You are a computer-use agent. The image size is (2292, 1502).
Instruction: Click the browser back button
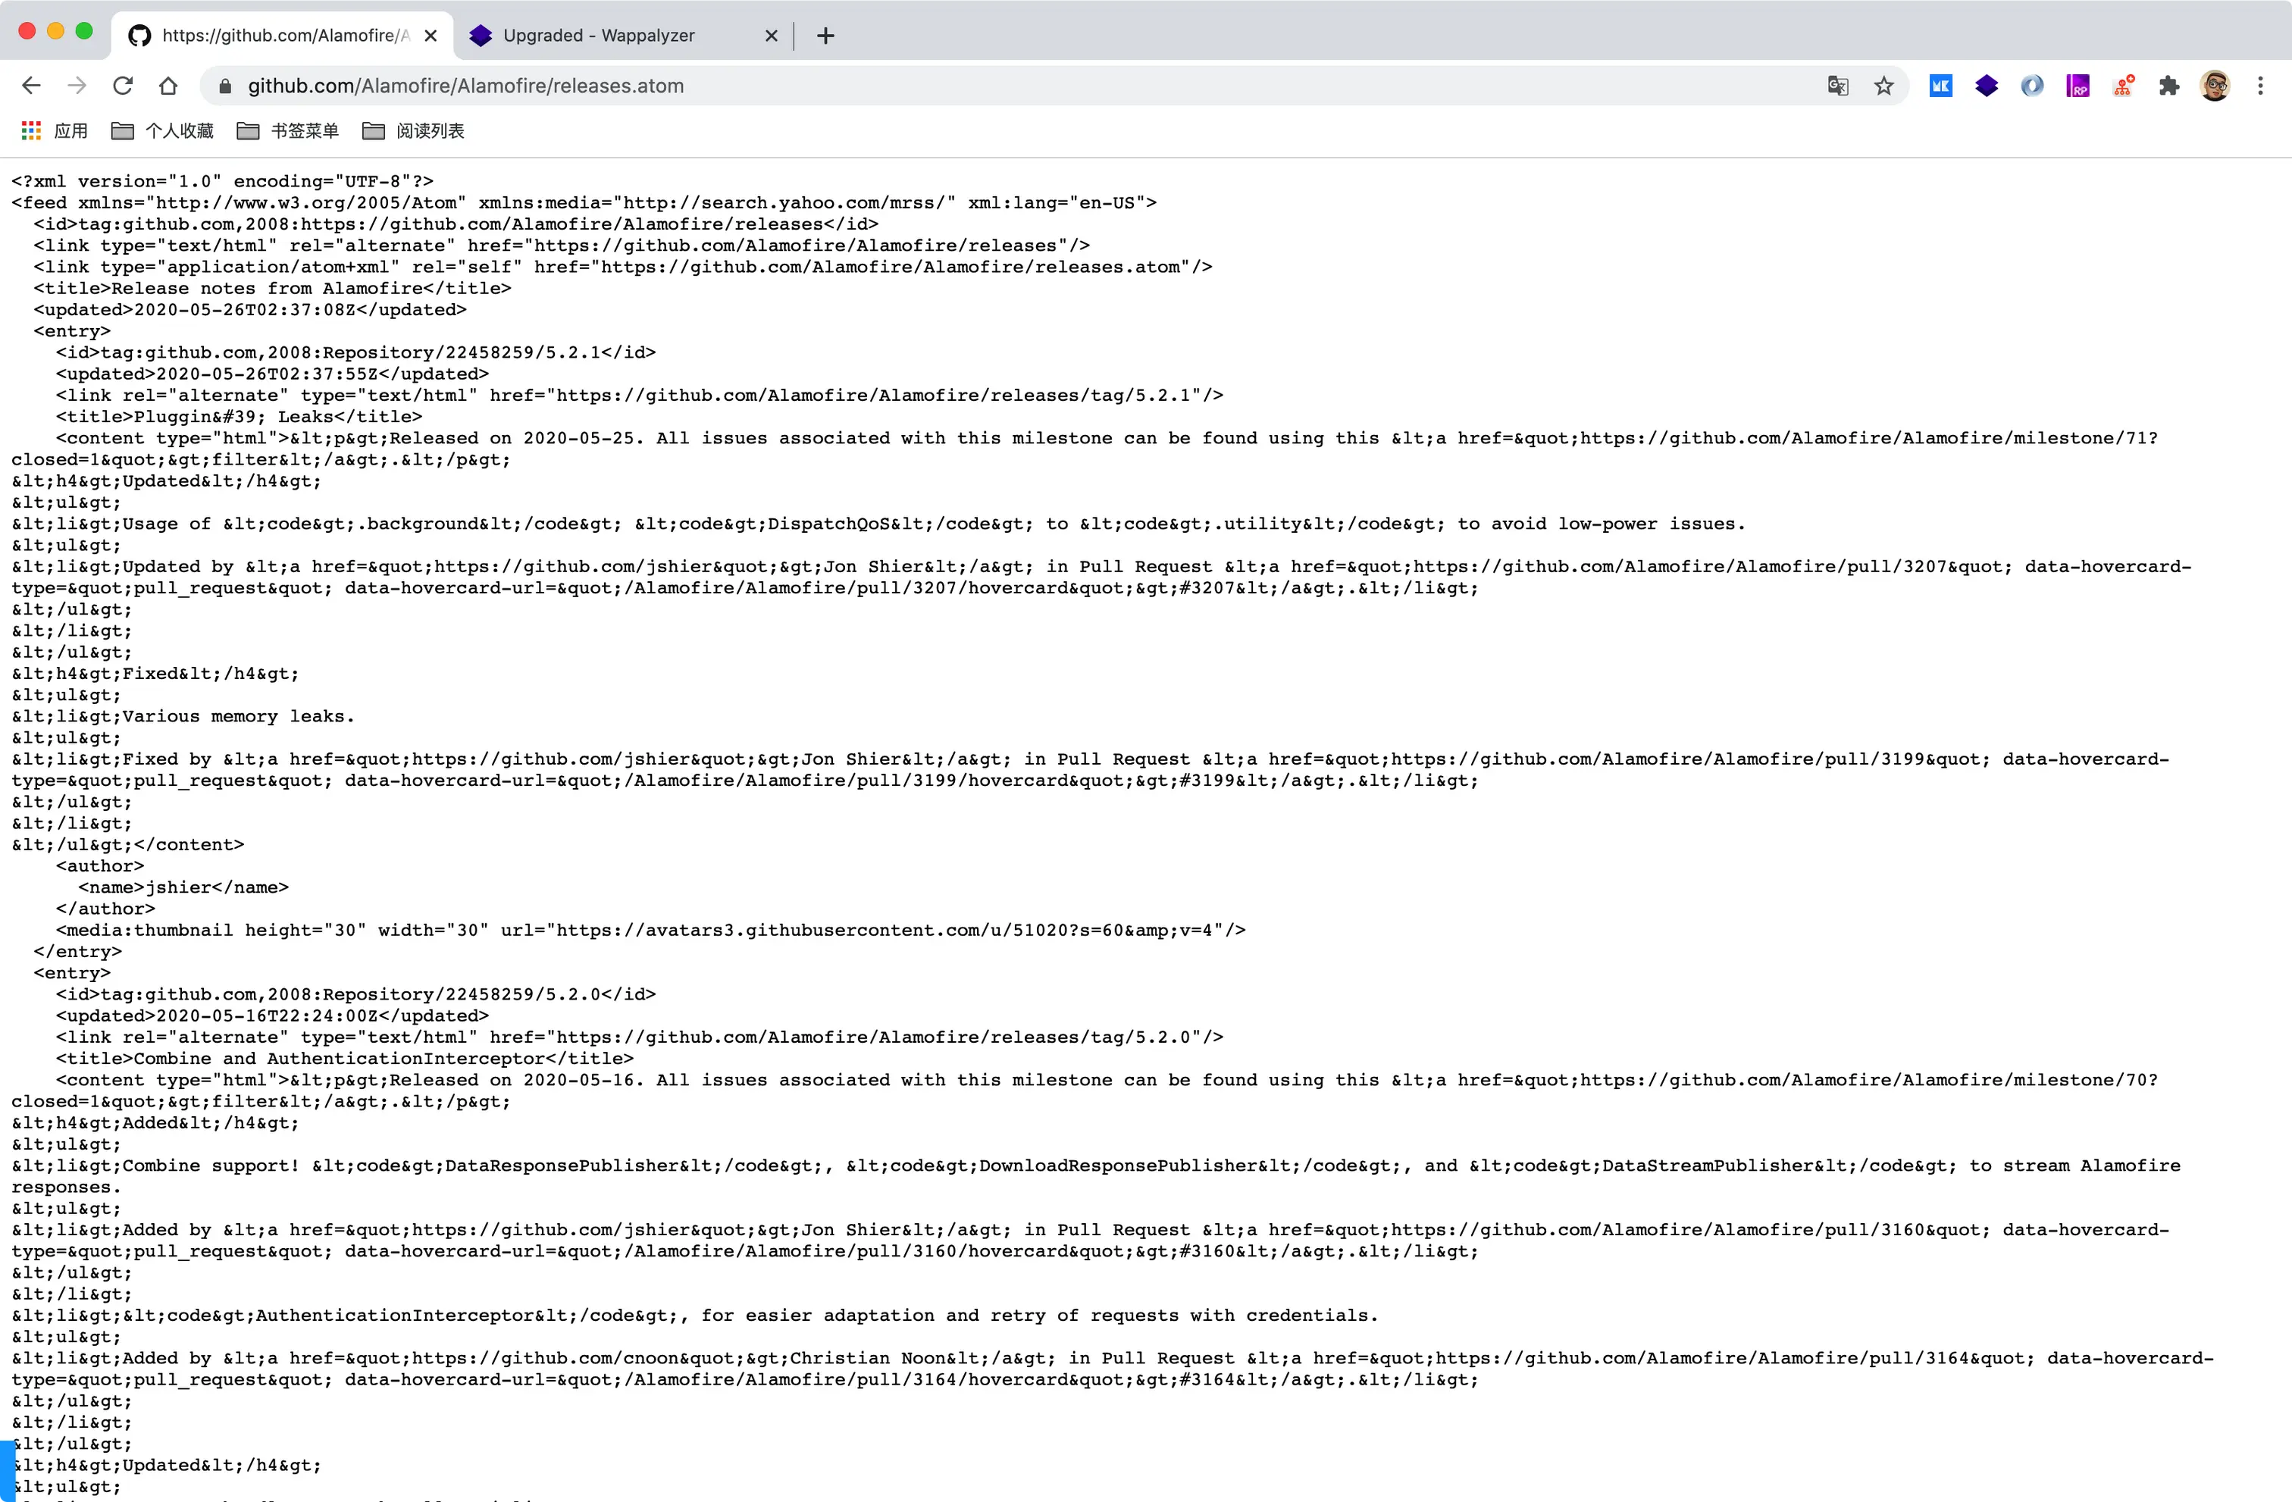click(x=32, y=86)
